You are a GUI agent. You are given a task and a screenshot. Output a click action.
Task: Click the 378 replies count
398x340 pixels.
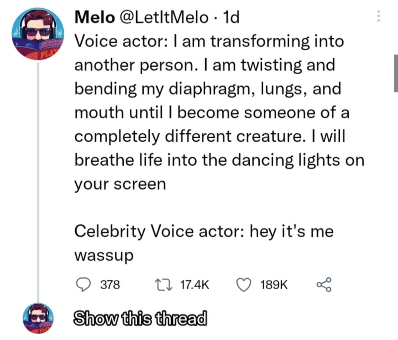point(110,285)
